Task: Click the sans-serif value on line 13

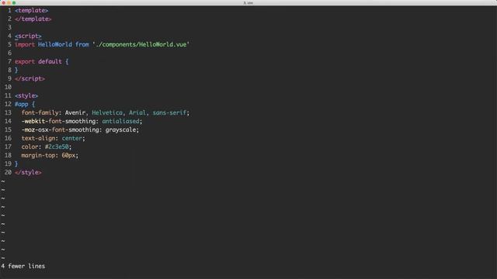Action: coord(169,113)
